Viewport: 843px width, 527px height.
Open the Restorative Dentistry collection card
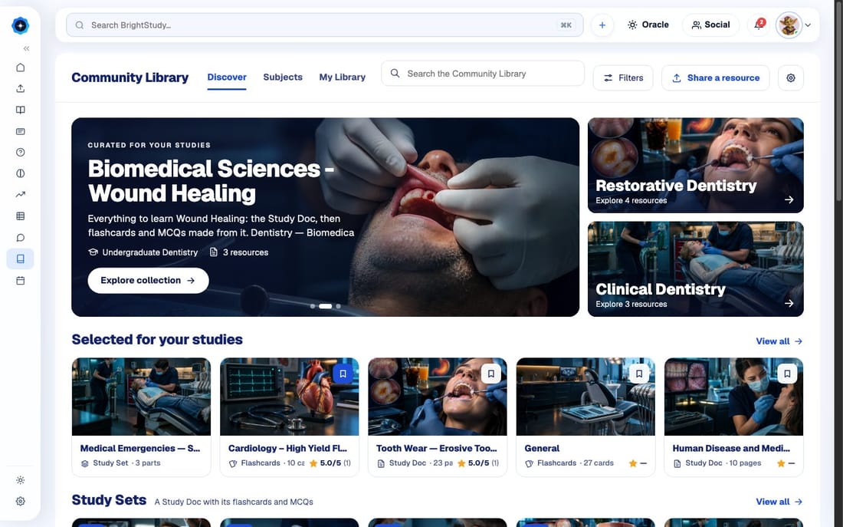coord(696,165)
